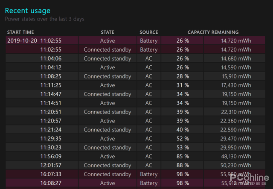
Task: Click the 14,680 mWh capacity value
Action: [236, 58]
